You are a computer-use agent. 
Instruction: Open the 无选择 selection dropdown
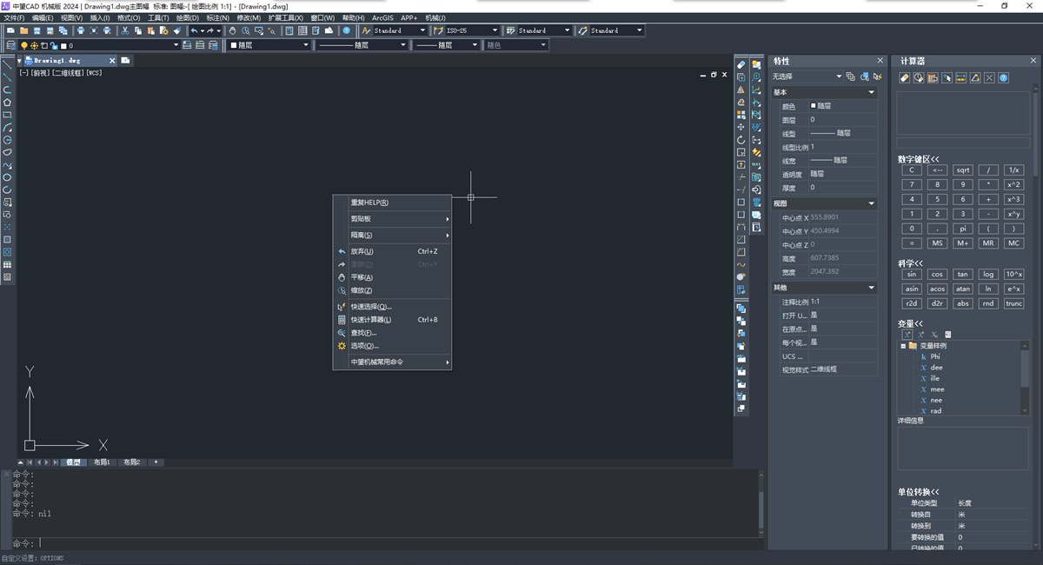pyautogui.click(x=839, y=76)
